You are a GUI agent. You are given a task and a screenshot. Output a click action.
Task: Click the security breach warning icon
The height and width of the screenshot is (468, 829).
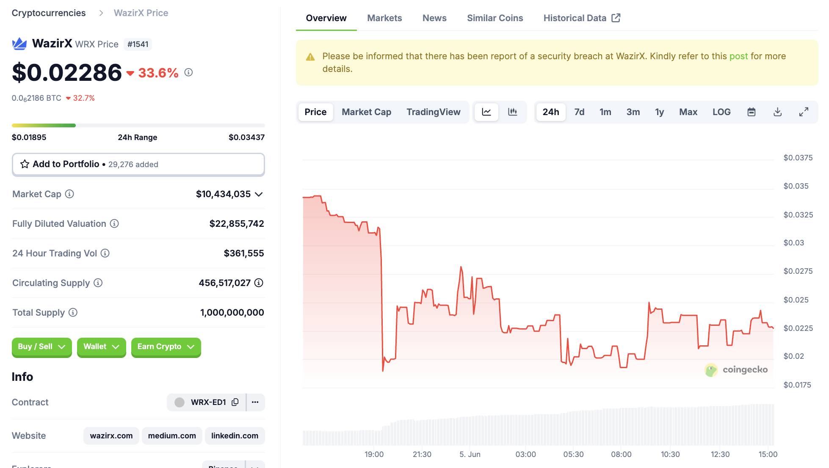coord(310,57)
